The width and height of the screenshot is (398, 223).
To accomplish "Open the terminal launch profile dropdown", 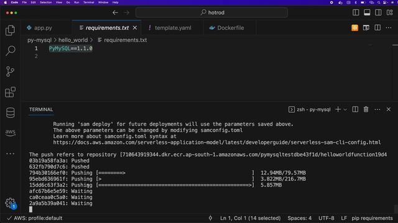I will click(345, 110).
